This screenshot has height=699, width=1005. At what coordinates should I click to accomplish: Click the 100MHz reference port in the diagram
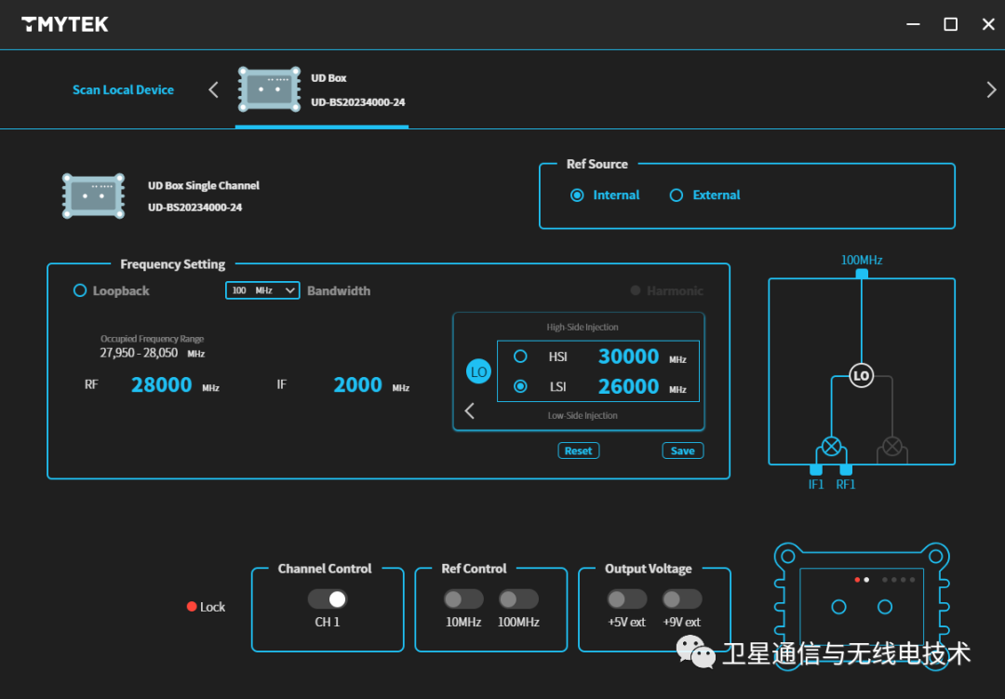point(860,275)
